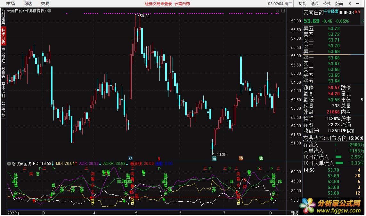
Task: Click 买五 bid price 53.64
Action: coord(334,81)
